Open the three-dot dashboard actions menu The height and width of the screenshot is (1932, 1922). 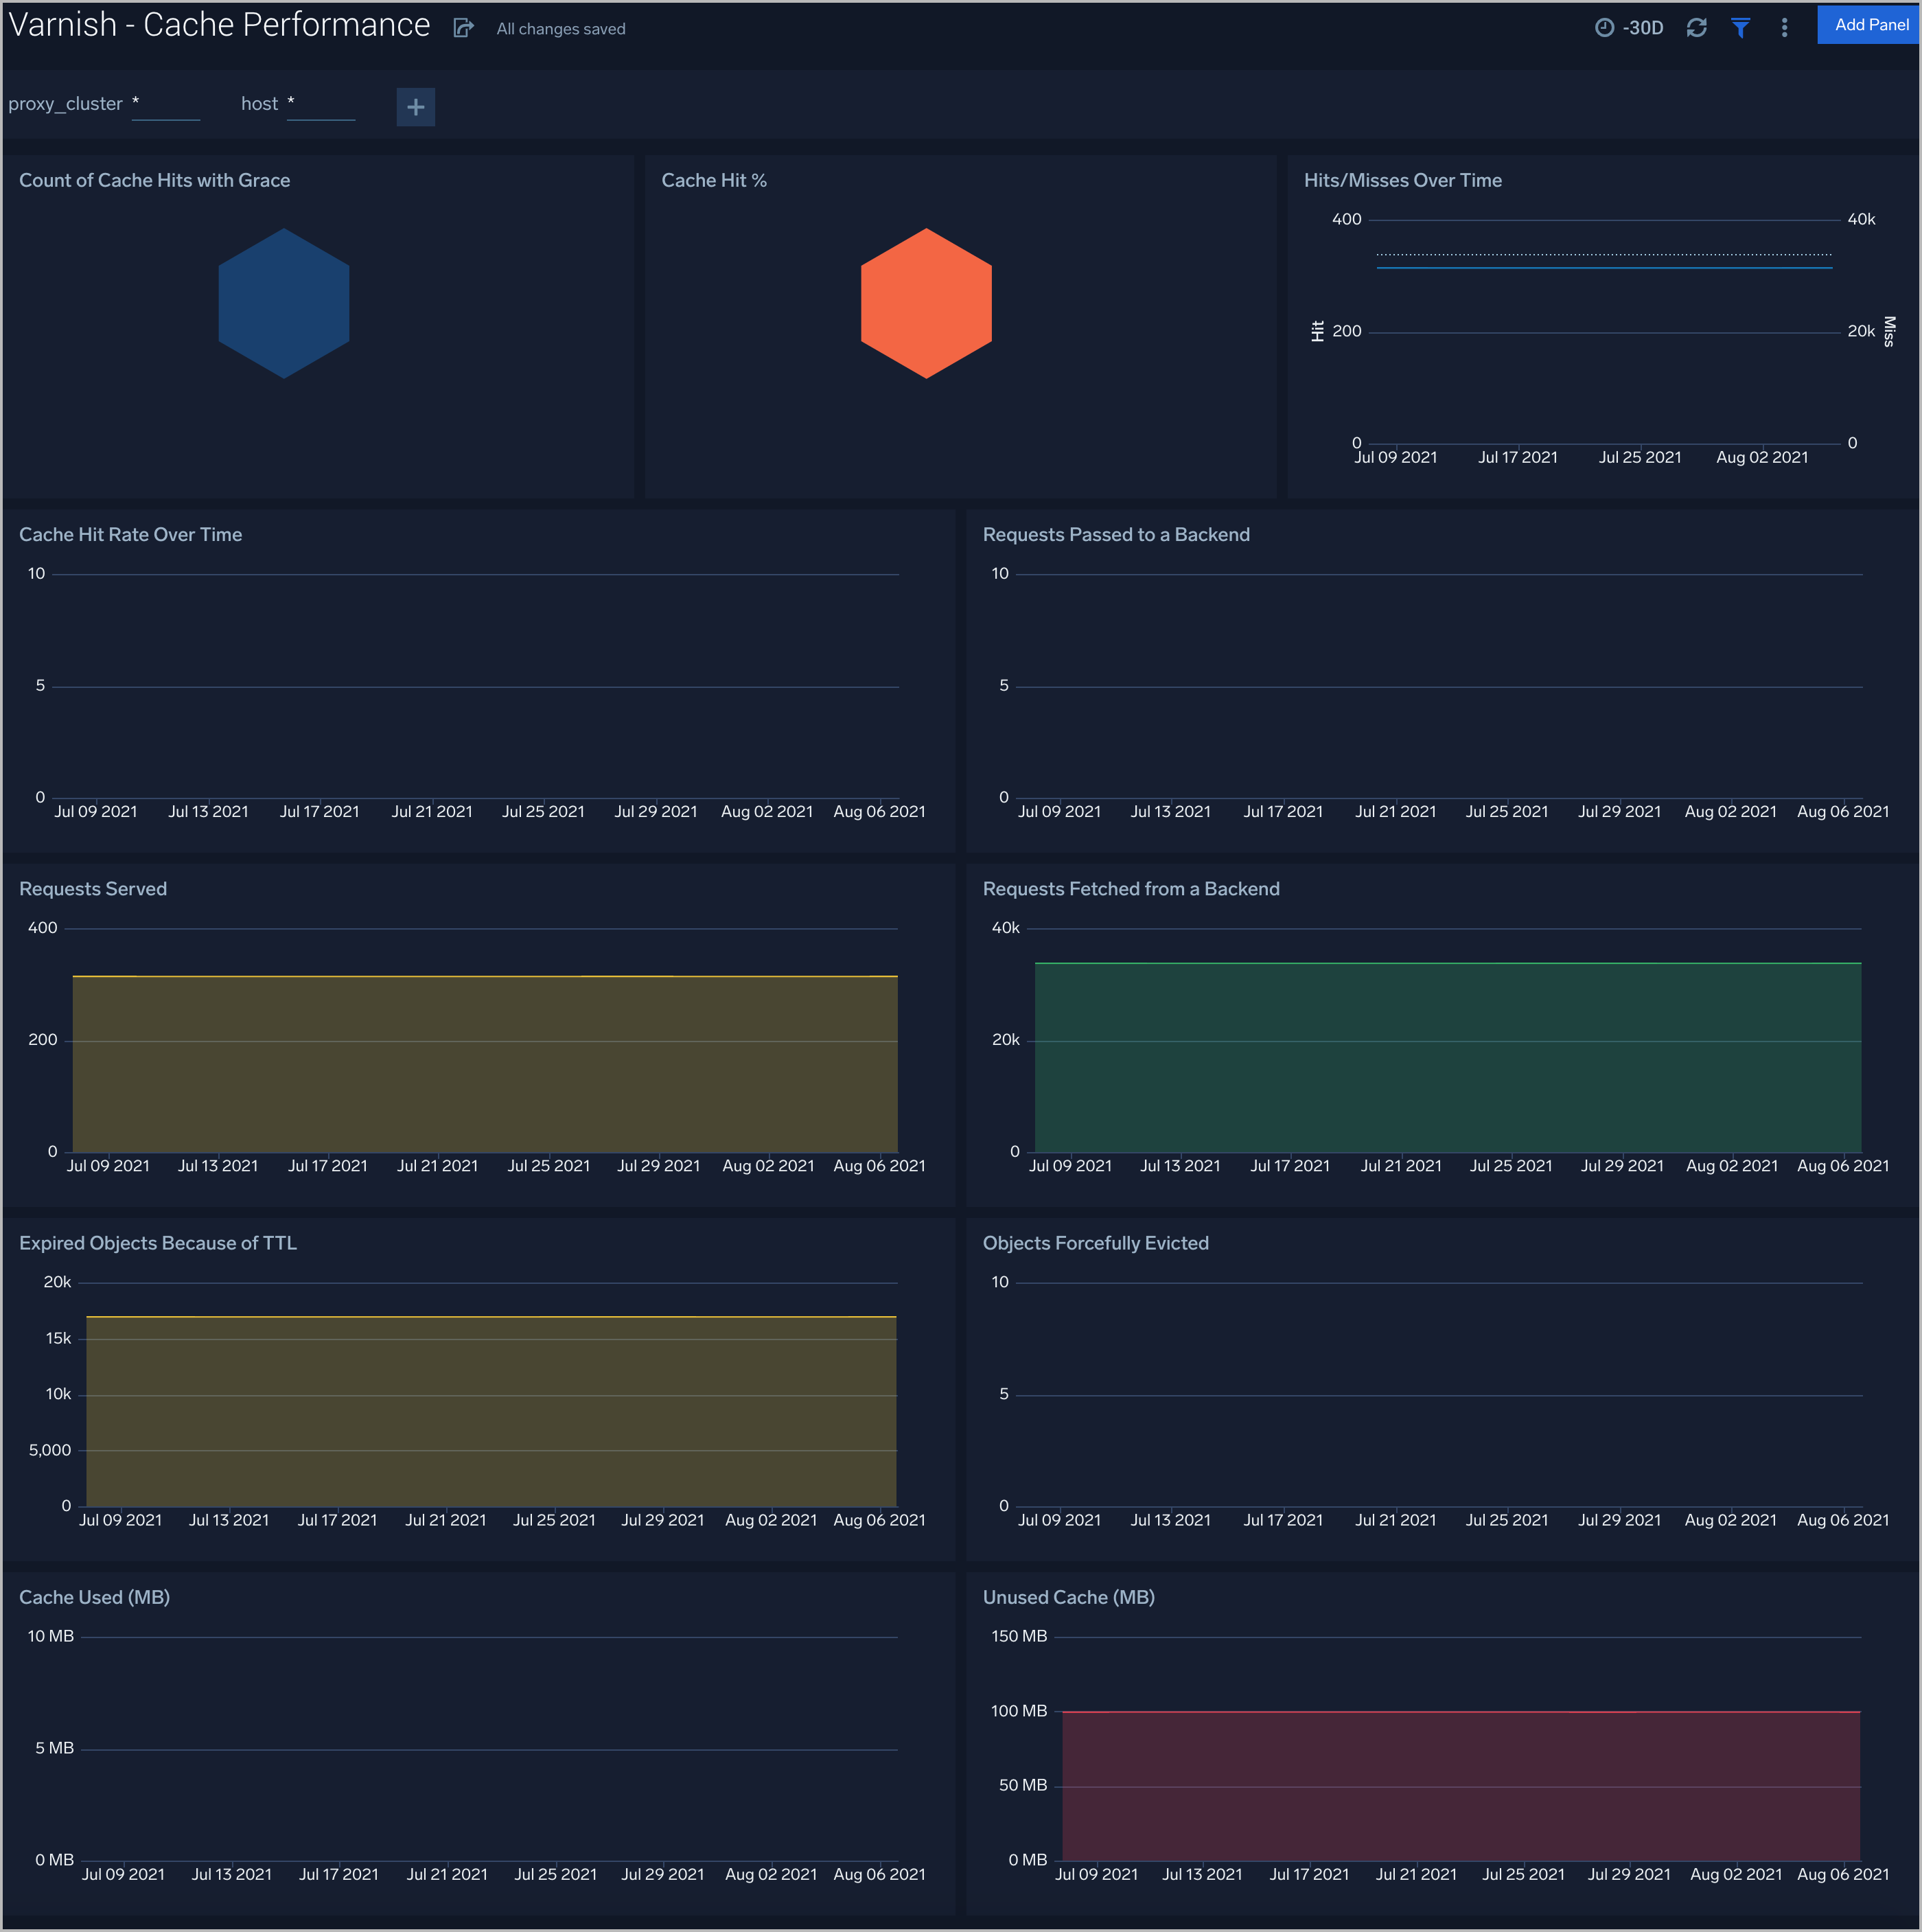pyautogui.click(x=1785, y=27)
